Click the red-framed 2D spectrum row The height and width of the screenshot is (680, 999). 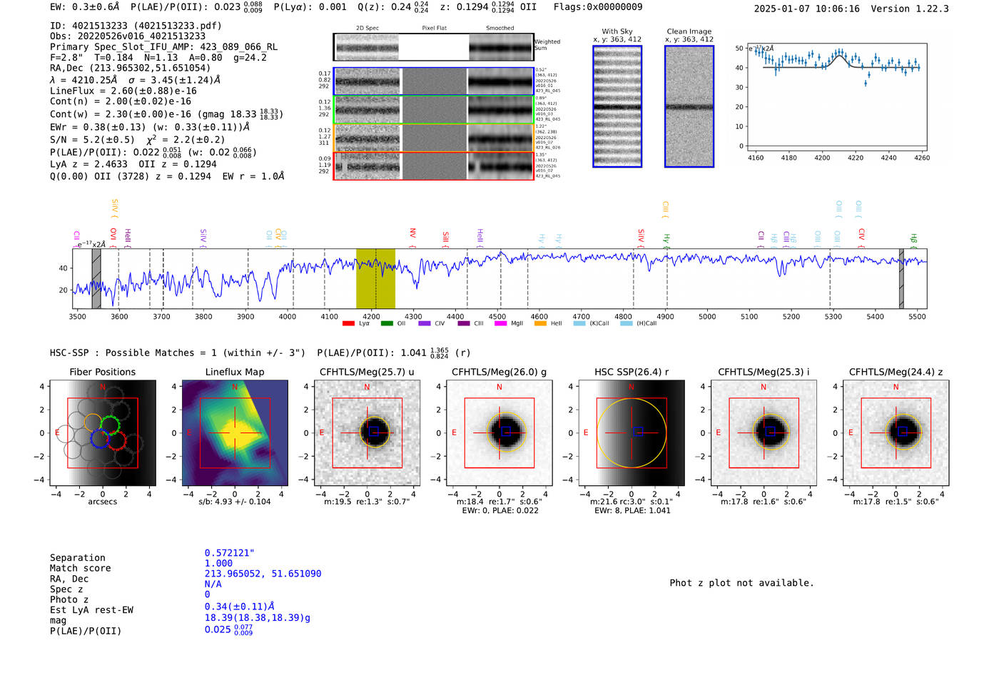tap(433, 166)
